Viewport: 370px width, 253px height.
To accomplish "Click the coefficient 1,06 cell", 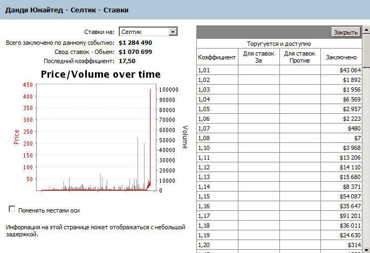I will [217, 119].
